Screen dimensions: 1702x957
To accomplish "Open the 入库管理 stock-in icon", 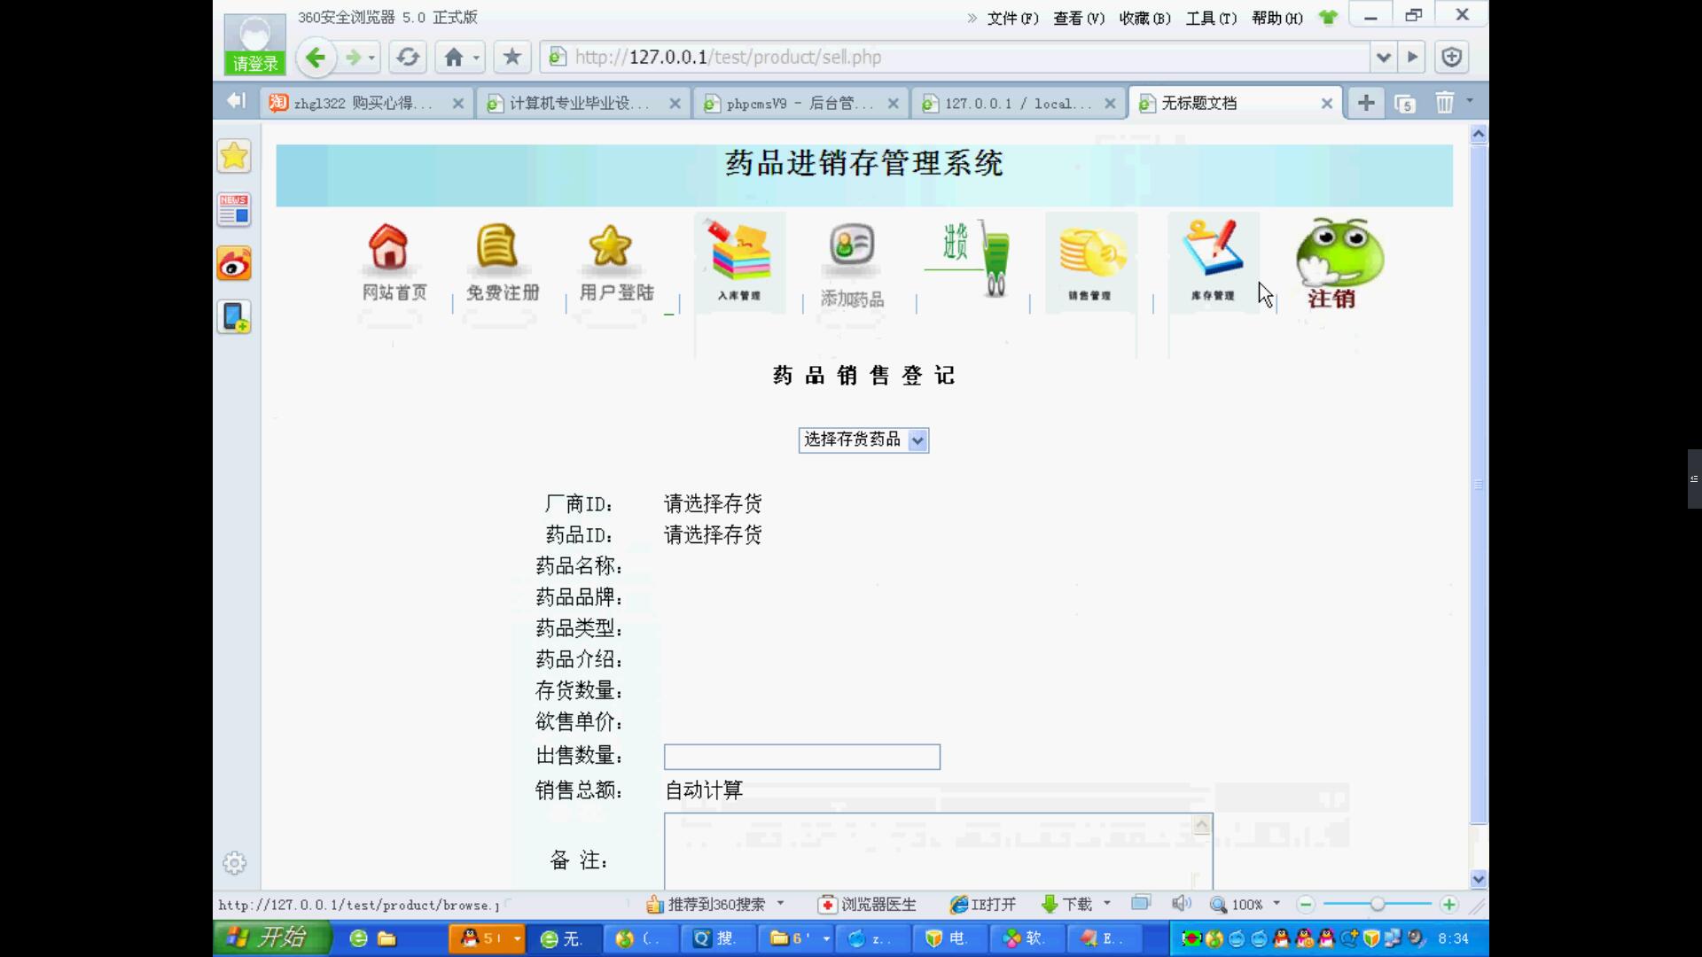I will click(739, 262).
